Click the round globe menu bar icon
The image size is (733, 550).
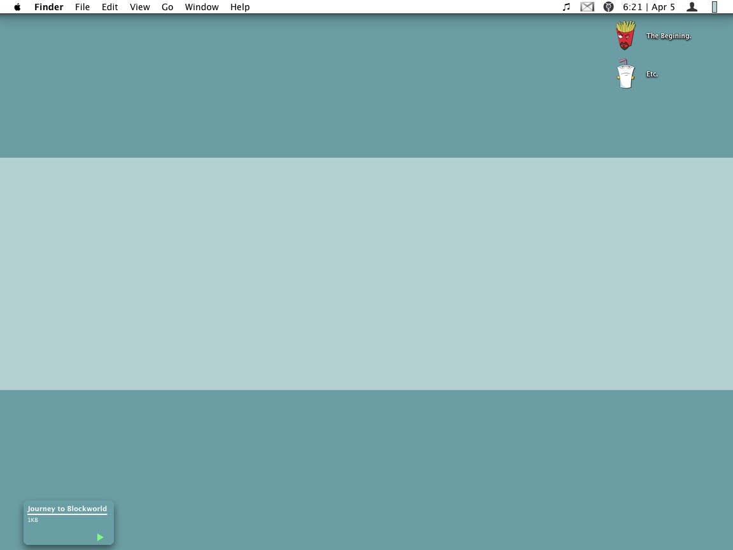pos(608,7)
